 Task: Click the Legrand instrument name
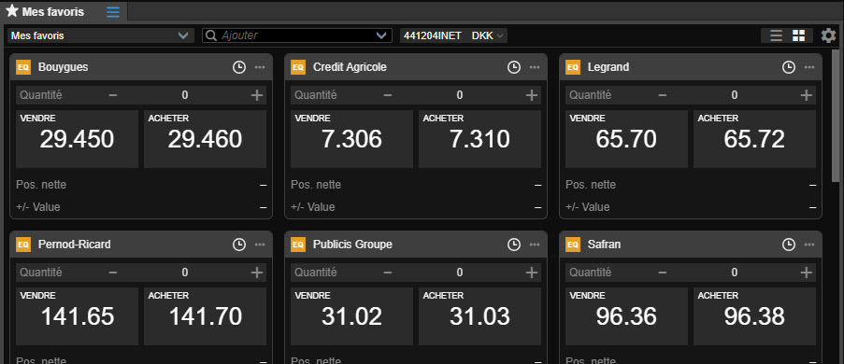click(x=608, y=67)
